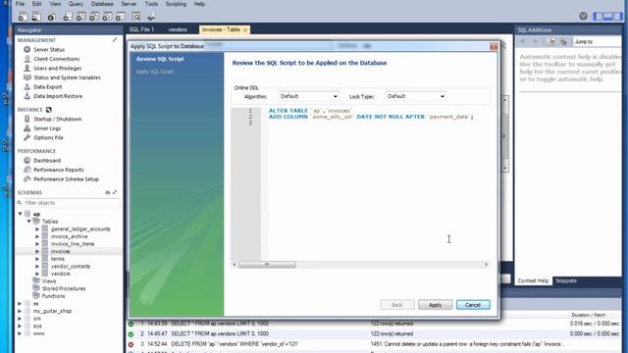Click the create stored procedure toolbar icon
628x353 pixels.
pyautogui.click(x=107, y=17)
